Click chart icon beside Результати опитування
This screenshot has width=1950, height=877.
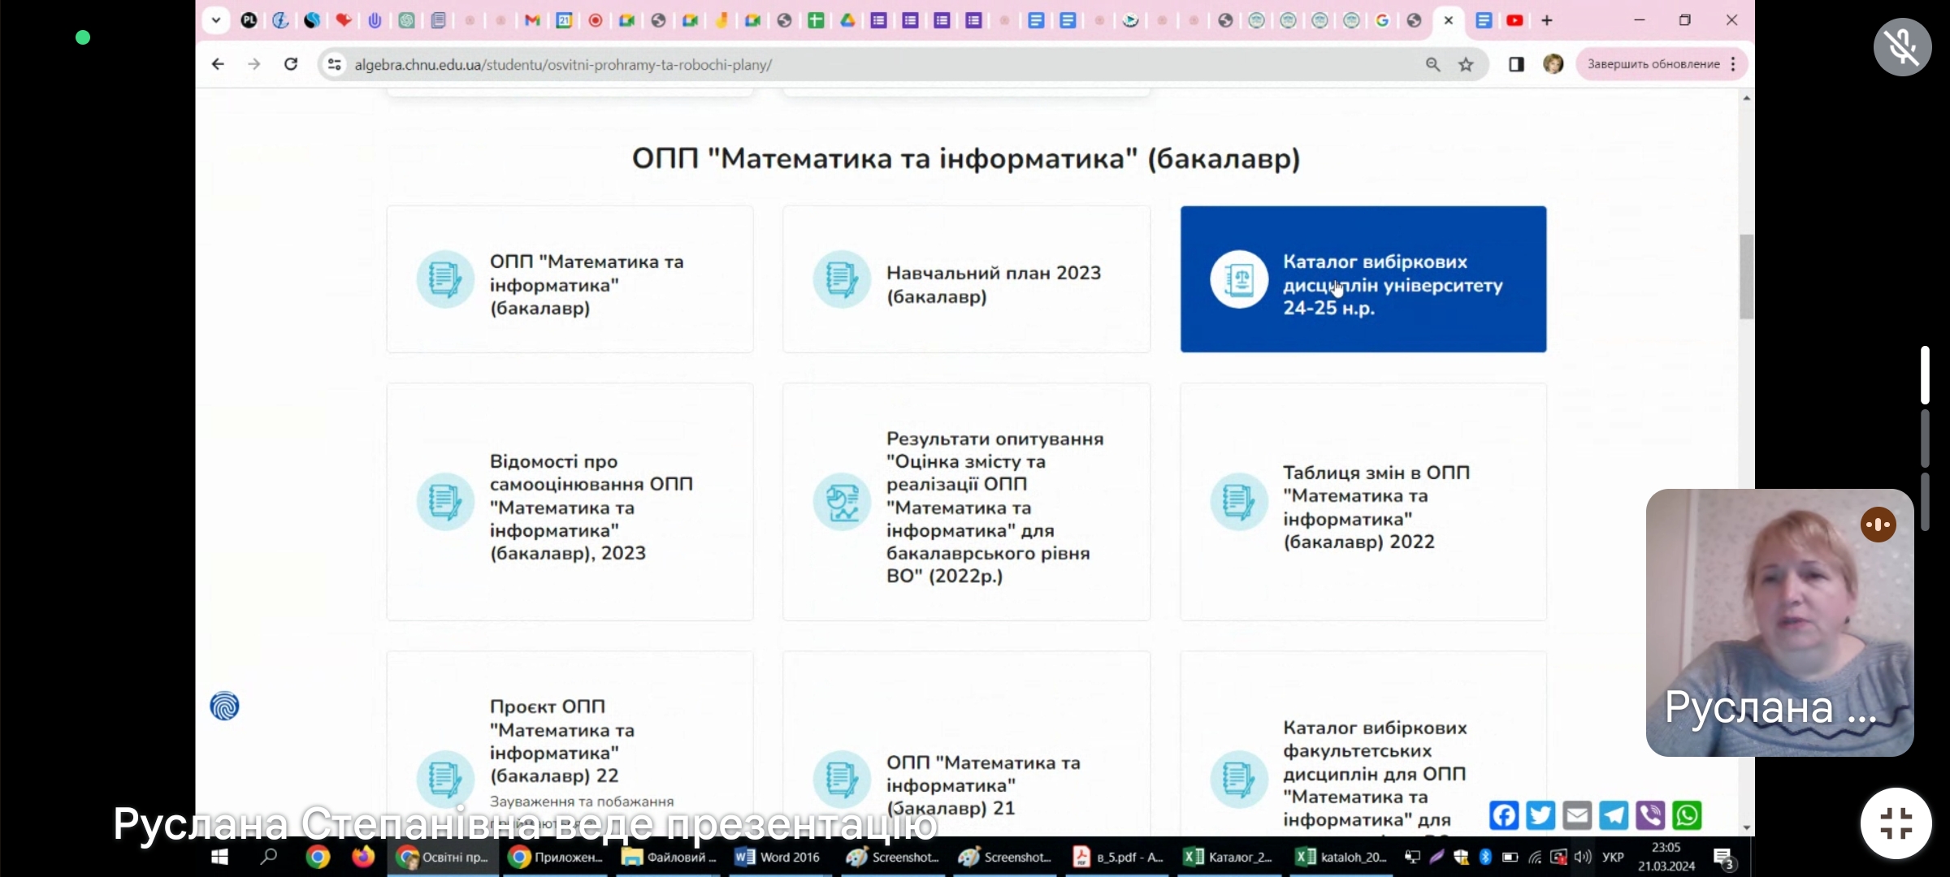842,502
